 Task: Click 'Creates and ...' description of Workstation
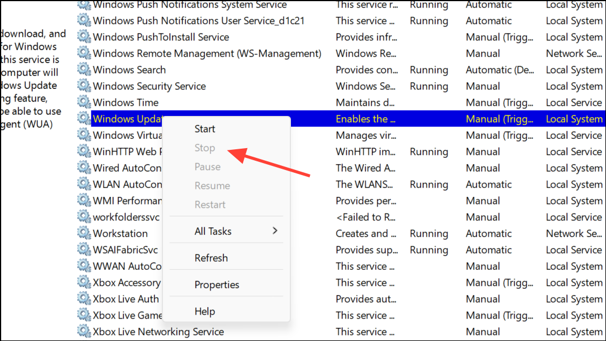click(366, 234)
